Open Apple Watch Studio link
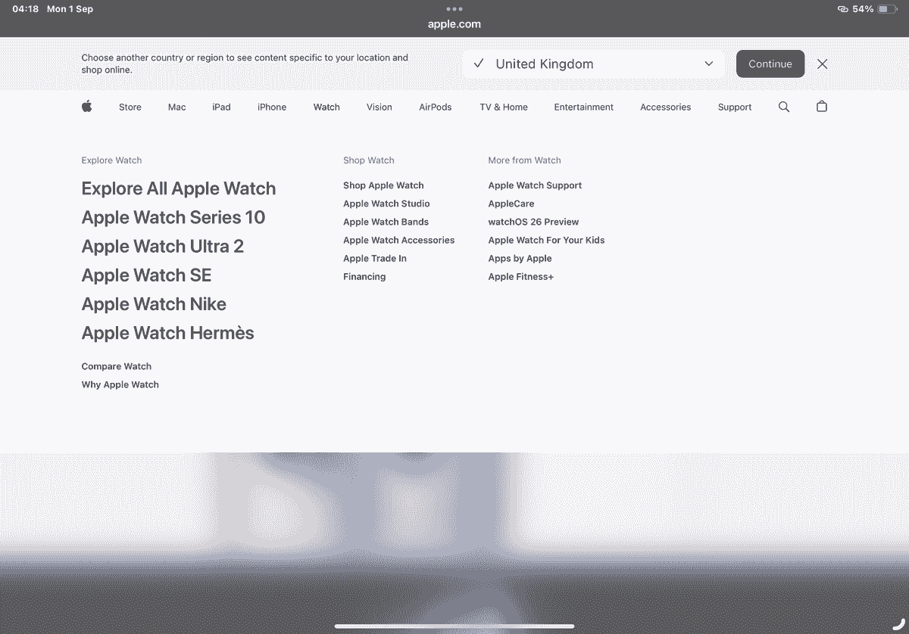This screenshot has width=909, height=634. coord(386,204)
